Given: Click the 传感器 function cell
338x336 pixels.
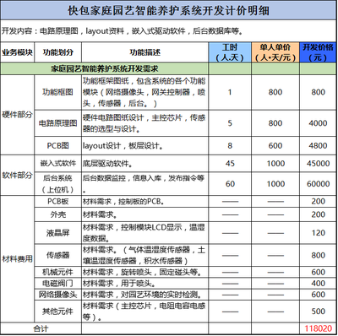Looking at the screenshot, I should point(58,255).
